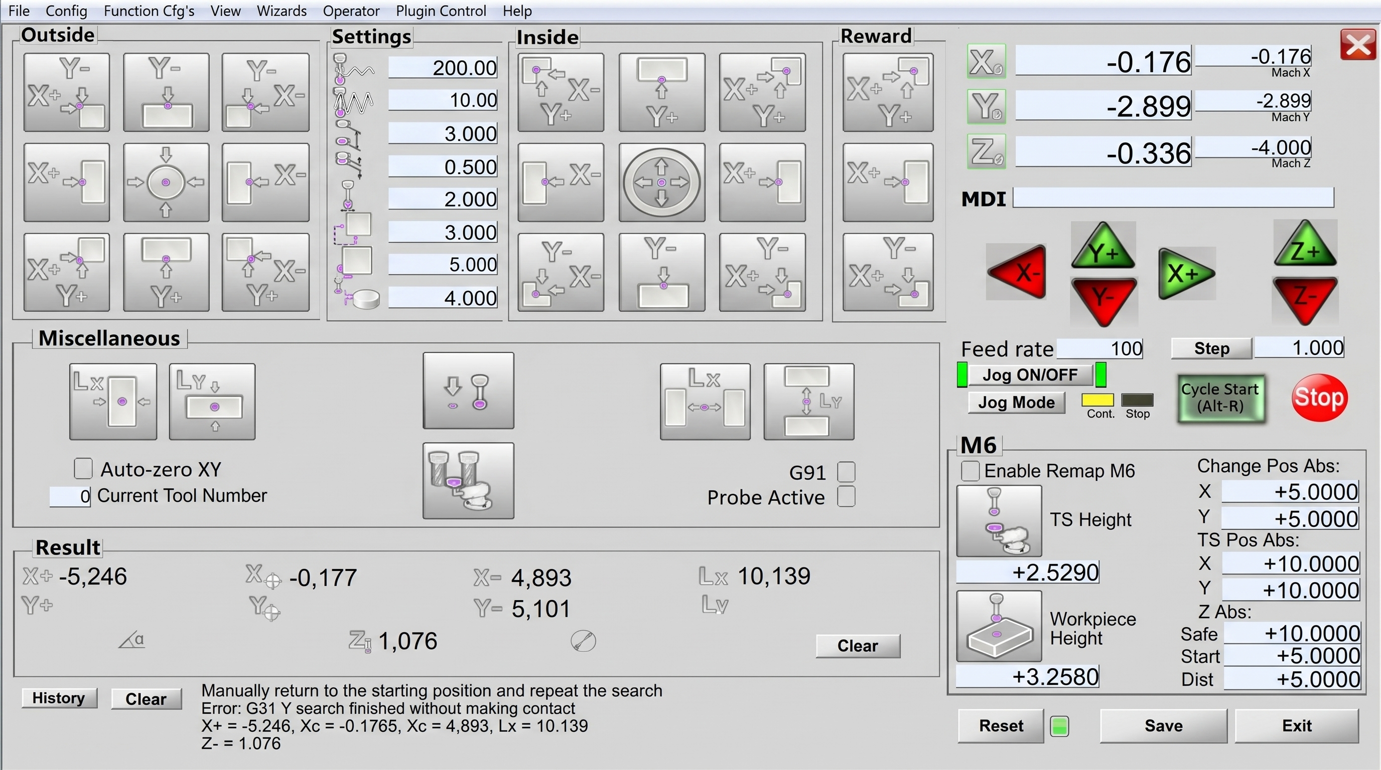Exit the probing screen

click(1297, 725)
